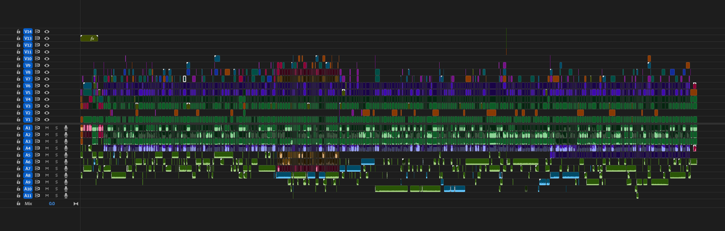Toggle targeting for track V6
Screen dimensions: 725x231
pos(28,86)
